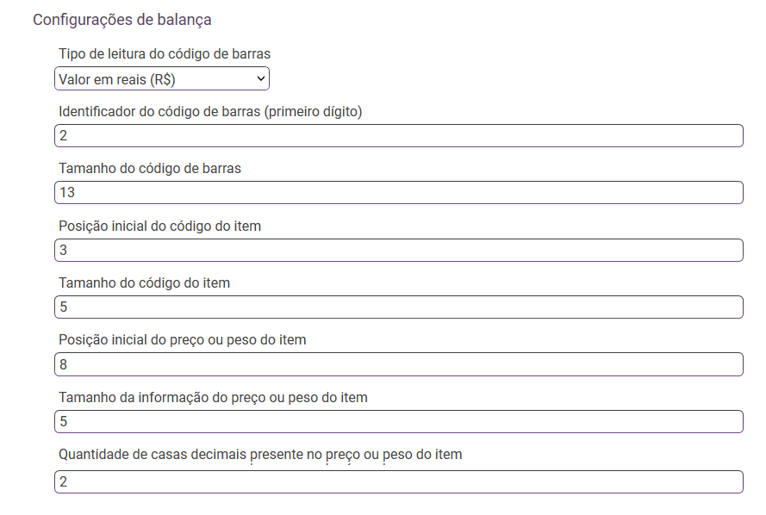Click the Tamanho da informação do preço input
The width and height of the screenshot is (766, 515).
click(398, 422)
